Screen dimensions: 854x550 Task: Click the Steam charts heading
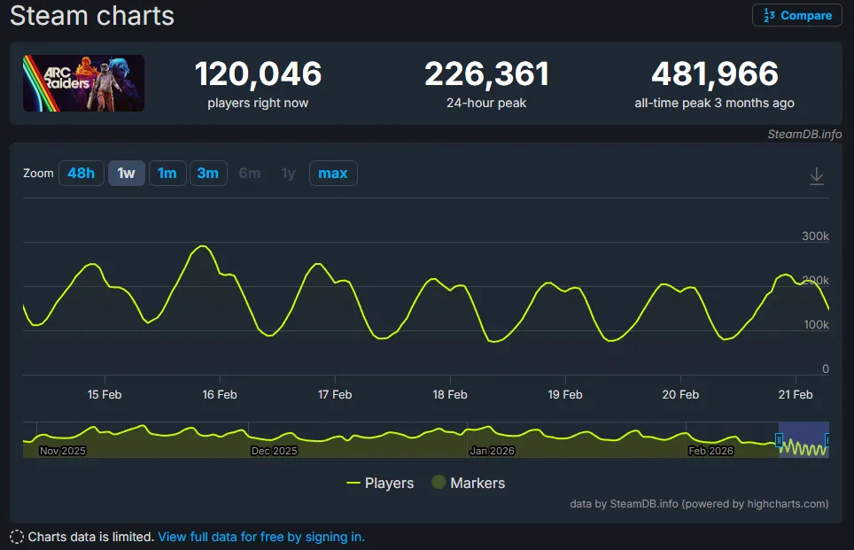pyautogui.click(x=92, y=15)
